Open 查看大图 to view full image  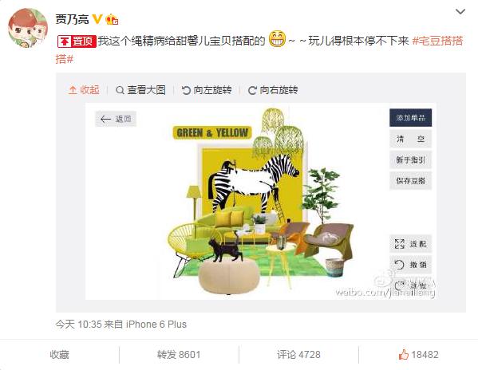click(x=140, y=90)
